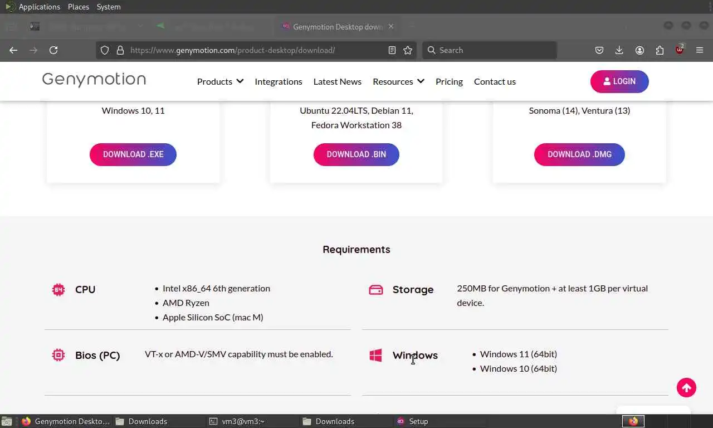
Task: Open the Firefox downloads panel
Action: pyautogui.click(x=619, y=50)
